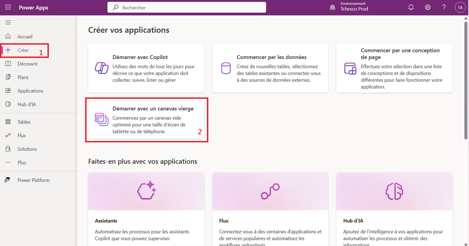Click the canvas icon on canevas vierge card
This screenshot has height=246, width=469.
(102, 119)
